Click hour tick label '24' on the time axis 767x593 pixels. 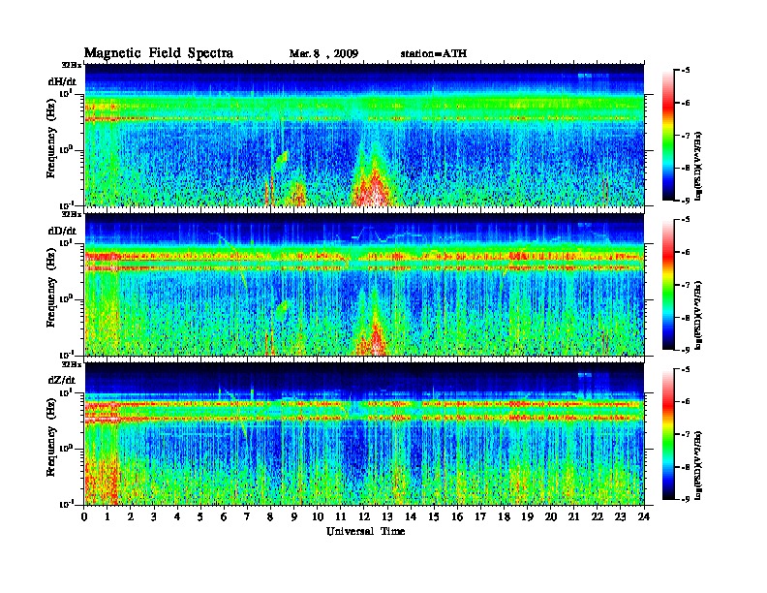(x=644, y=517)
